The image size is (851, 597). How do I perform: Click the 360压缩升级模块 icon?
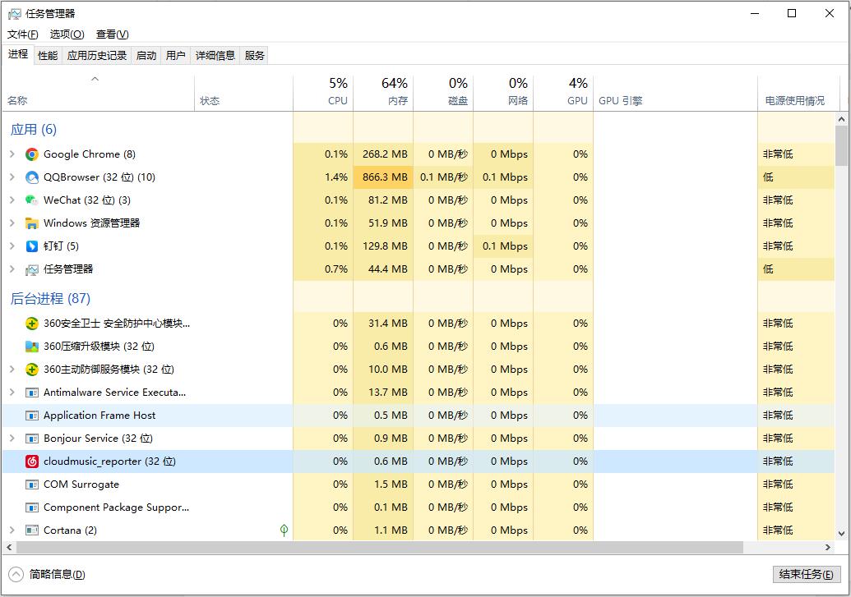[x=32, y=347]
